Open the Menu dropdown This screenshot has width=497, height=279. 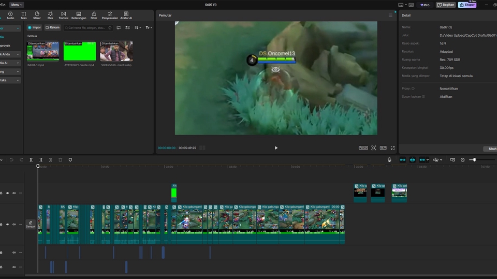pyautogui.click(x=17, y=5)
